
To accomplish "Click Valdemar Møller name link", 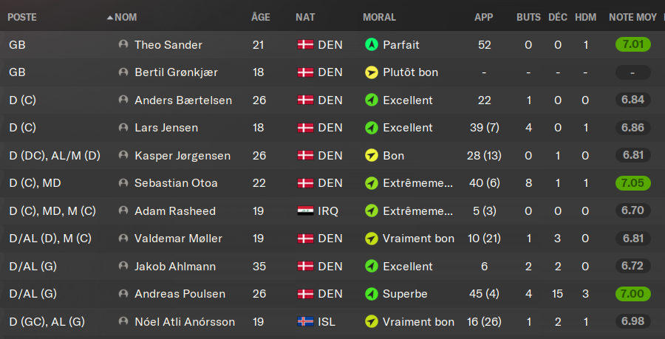I will tap(178, 239).
